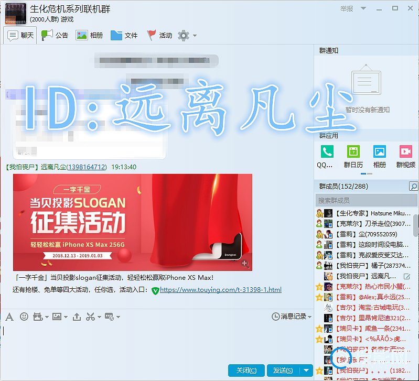This screenshot has width=419, height=381.
Task: Click the magic emoticon icon
Action: tap(38, 317)
